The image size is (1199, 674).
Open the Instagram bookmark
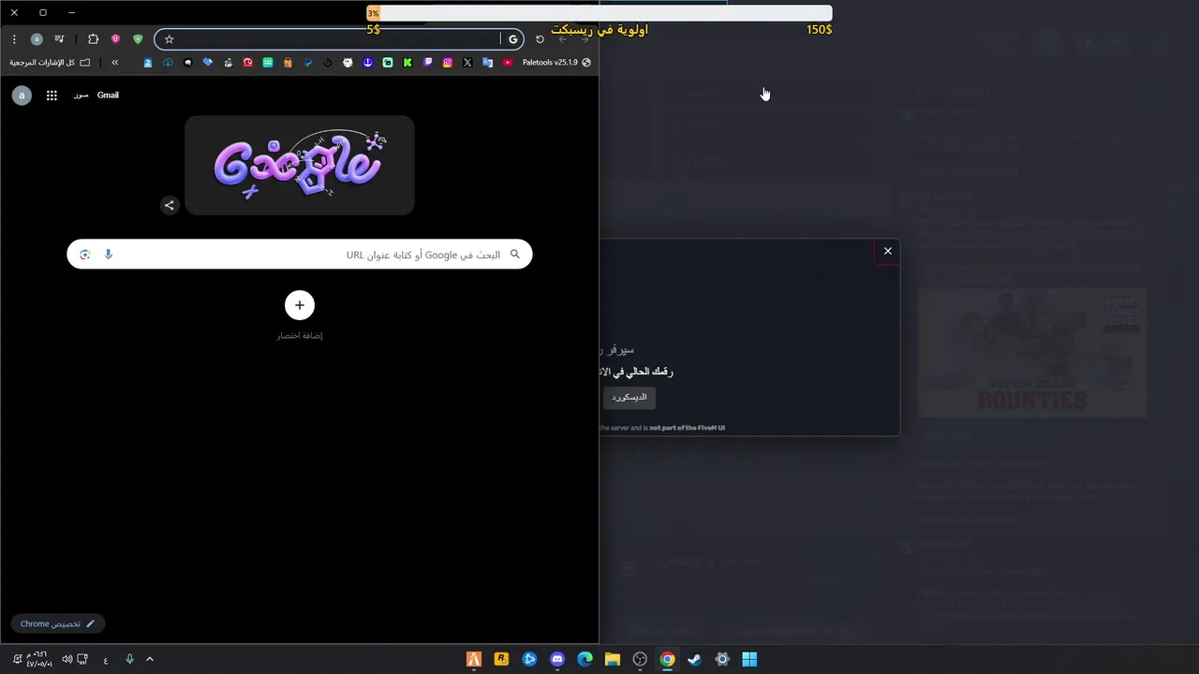448,63
